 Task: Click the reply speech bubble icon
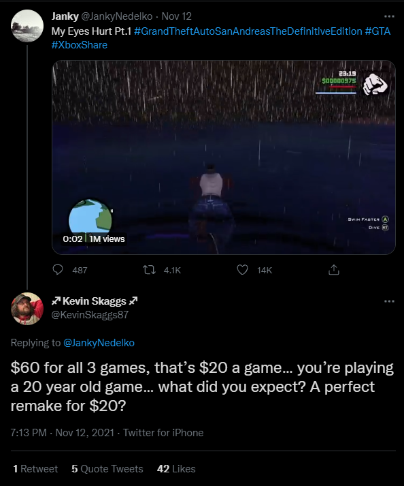(58, 270)
